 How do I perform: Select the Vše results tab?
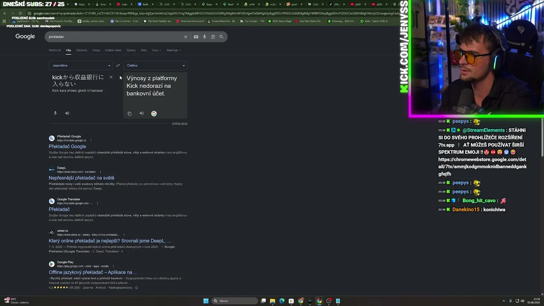tap(68, 50)
